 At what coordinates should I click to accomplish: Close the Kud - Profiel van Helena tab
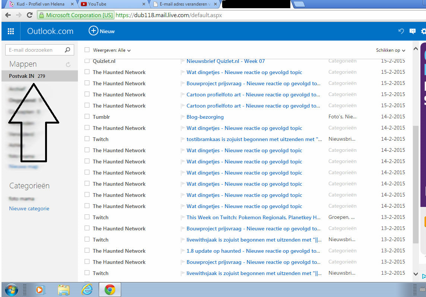(72, 4)
